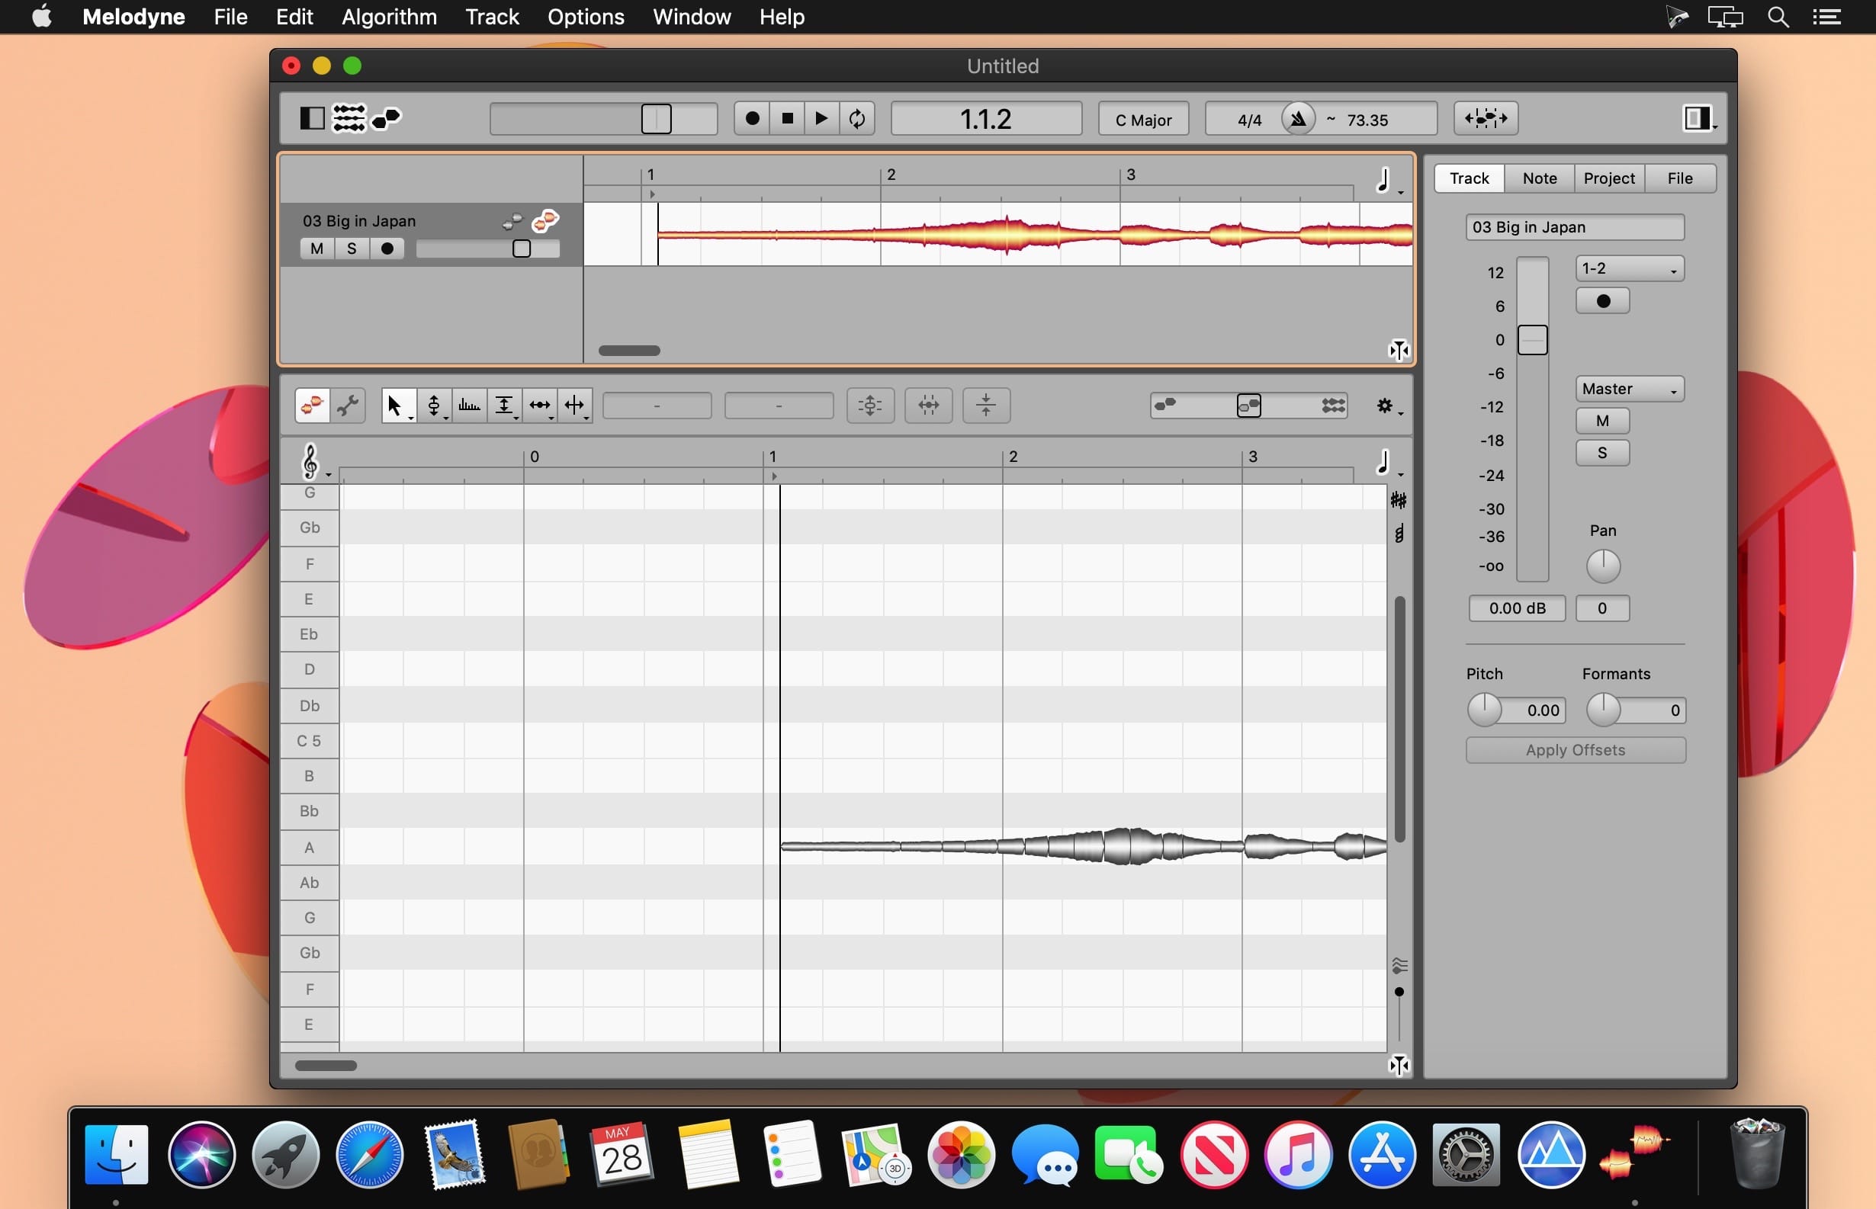1876x1209 pixels.
Task: Mute the track using inspector M button
Action: 1603,421
